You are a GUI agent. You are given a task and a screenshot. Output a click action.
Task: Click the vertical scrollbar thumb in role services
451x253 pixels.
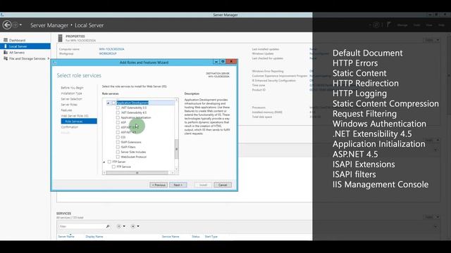(x=177, y=149)
